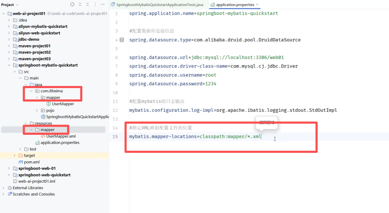Screen dimensions: 389x213
Task: Select UserMapper.xml in resources mapper
Action: (61, 136)
